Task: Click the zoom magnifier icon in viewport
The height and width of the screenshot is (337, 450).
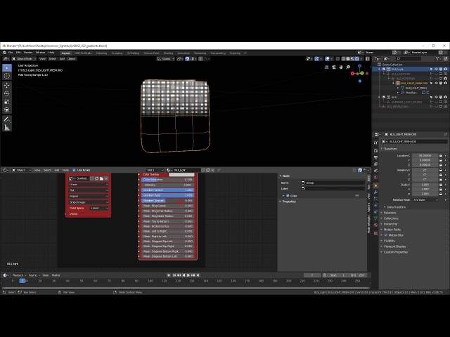Action: [x=348, y=67]
